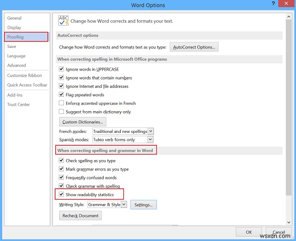Select the Proofing category

[26, 37]
